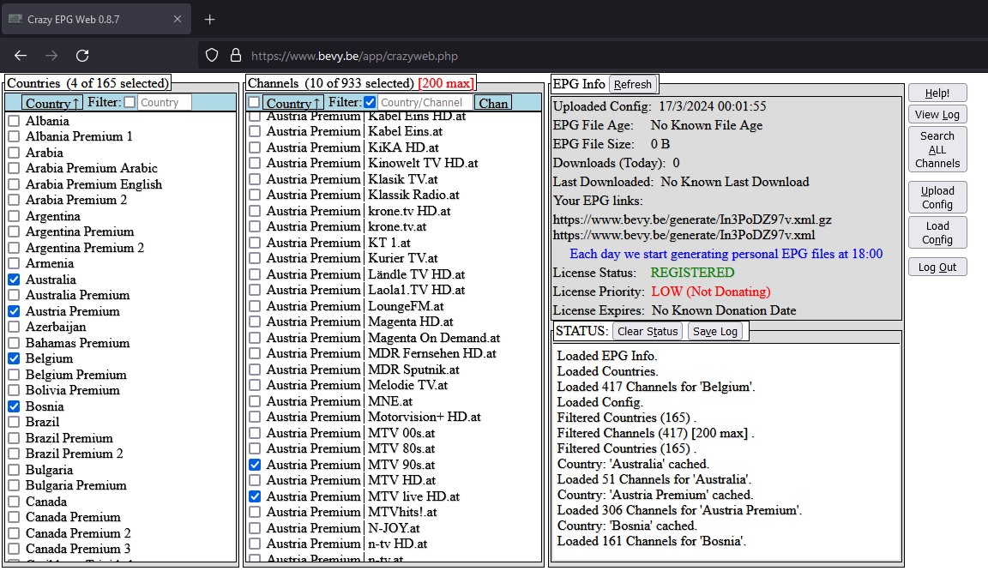Click the LoungeFM.at channel name

point(406,306)
